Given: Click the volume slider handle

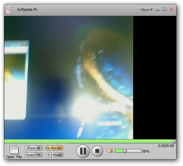Looking at the screenshot, I should (x=125, y=151).
